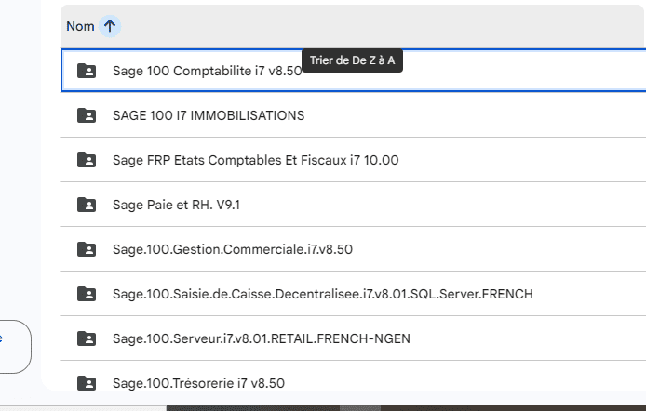
Task: Open Sage.100.Serveur.i7.v8.01.RETAIL.FRENCH-NGEN folder
Action: (x=261, y=338)
